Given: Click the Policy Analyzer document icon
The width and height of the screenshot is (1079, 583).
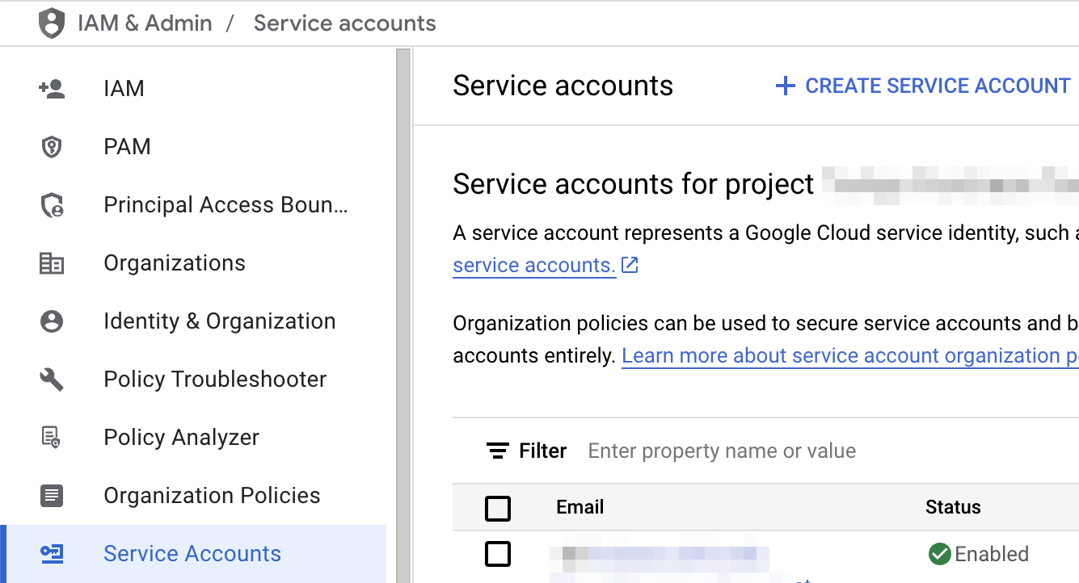Looking at the screenshot, I should point(52,438).
